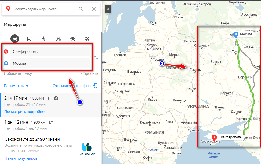Click Добавить точку
The width and height of the screenshot is (261, 164).
coord(18,73)
